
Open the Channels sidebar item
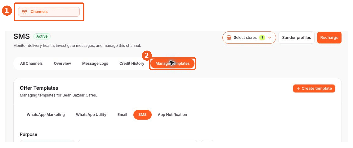pos(49,12)
